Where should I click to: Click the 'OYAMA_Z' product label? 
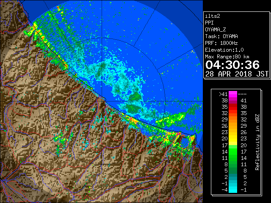click(x=216, y=30)
